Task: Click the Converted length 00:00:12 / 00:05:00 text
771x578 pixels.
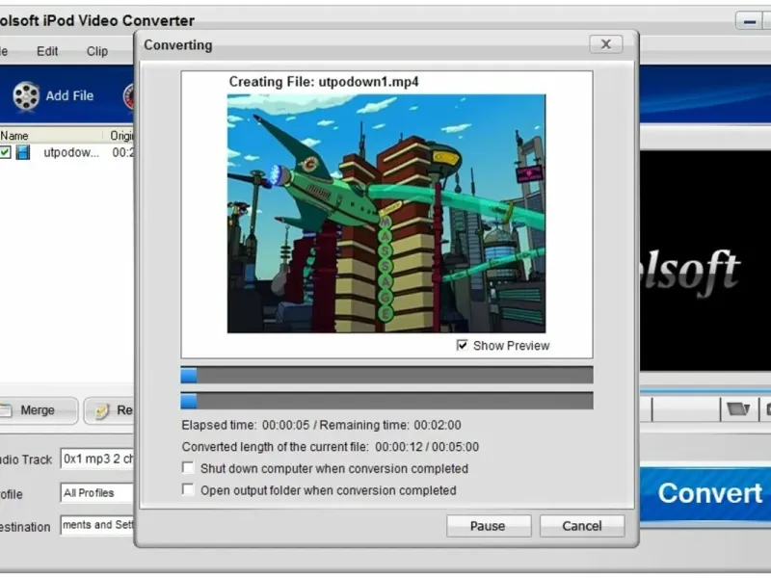Action: [331, 446]
